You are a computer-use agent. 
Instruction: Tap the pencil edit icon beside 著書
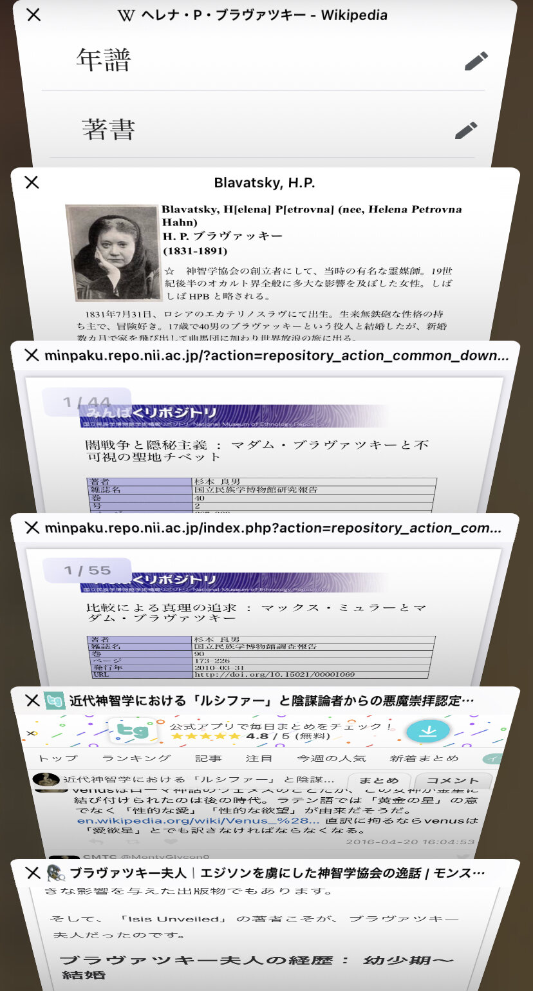tap(466, 129)
